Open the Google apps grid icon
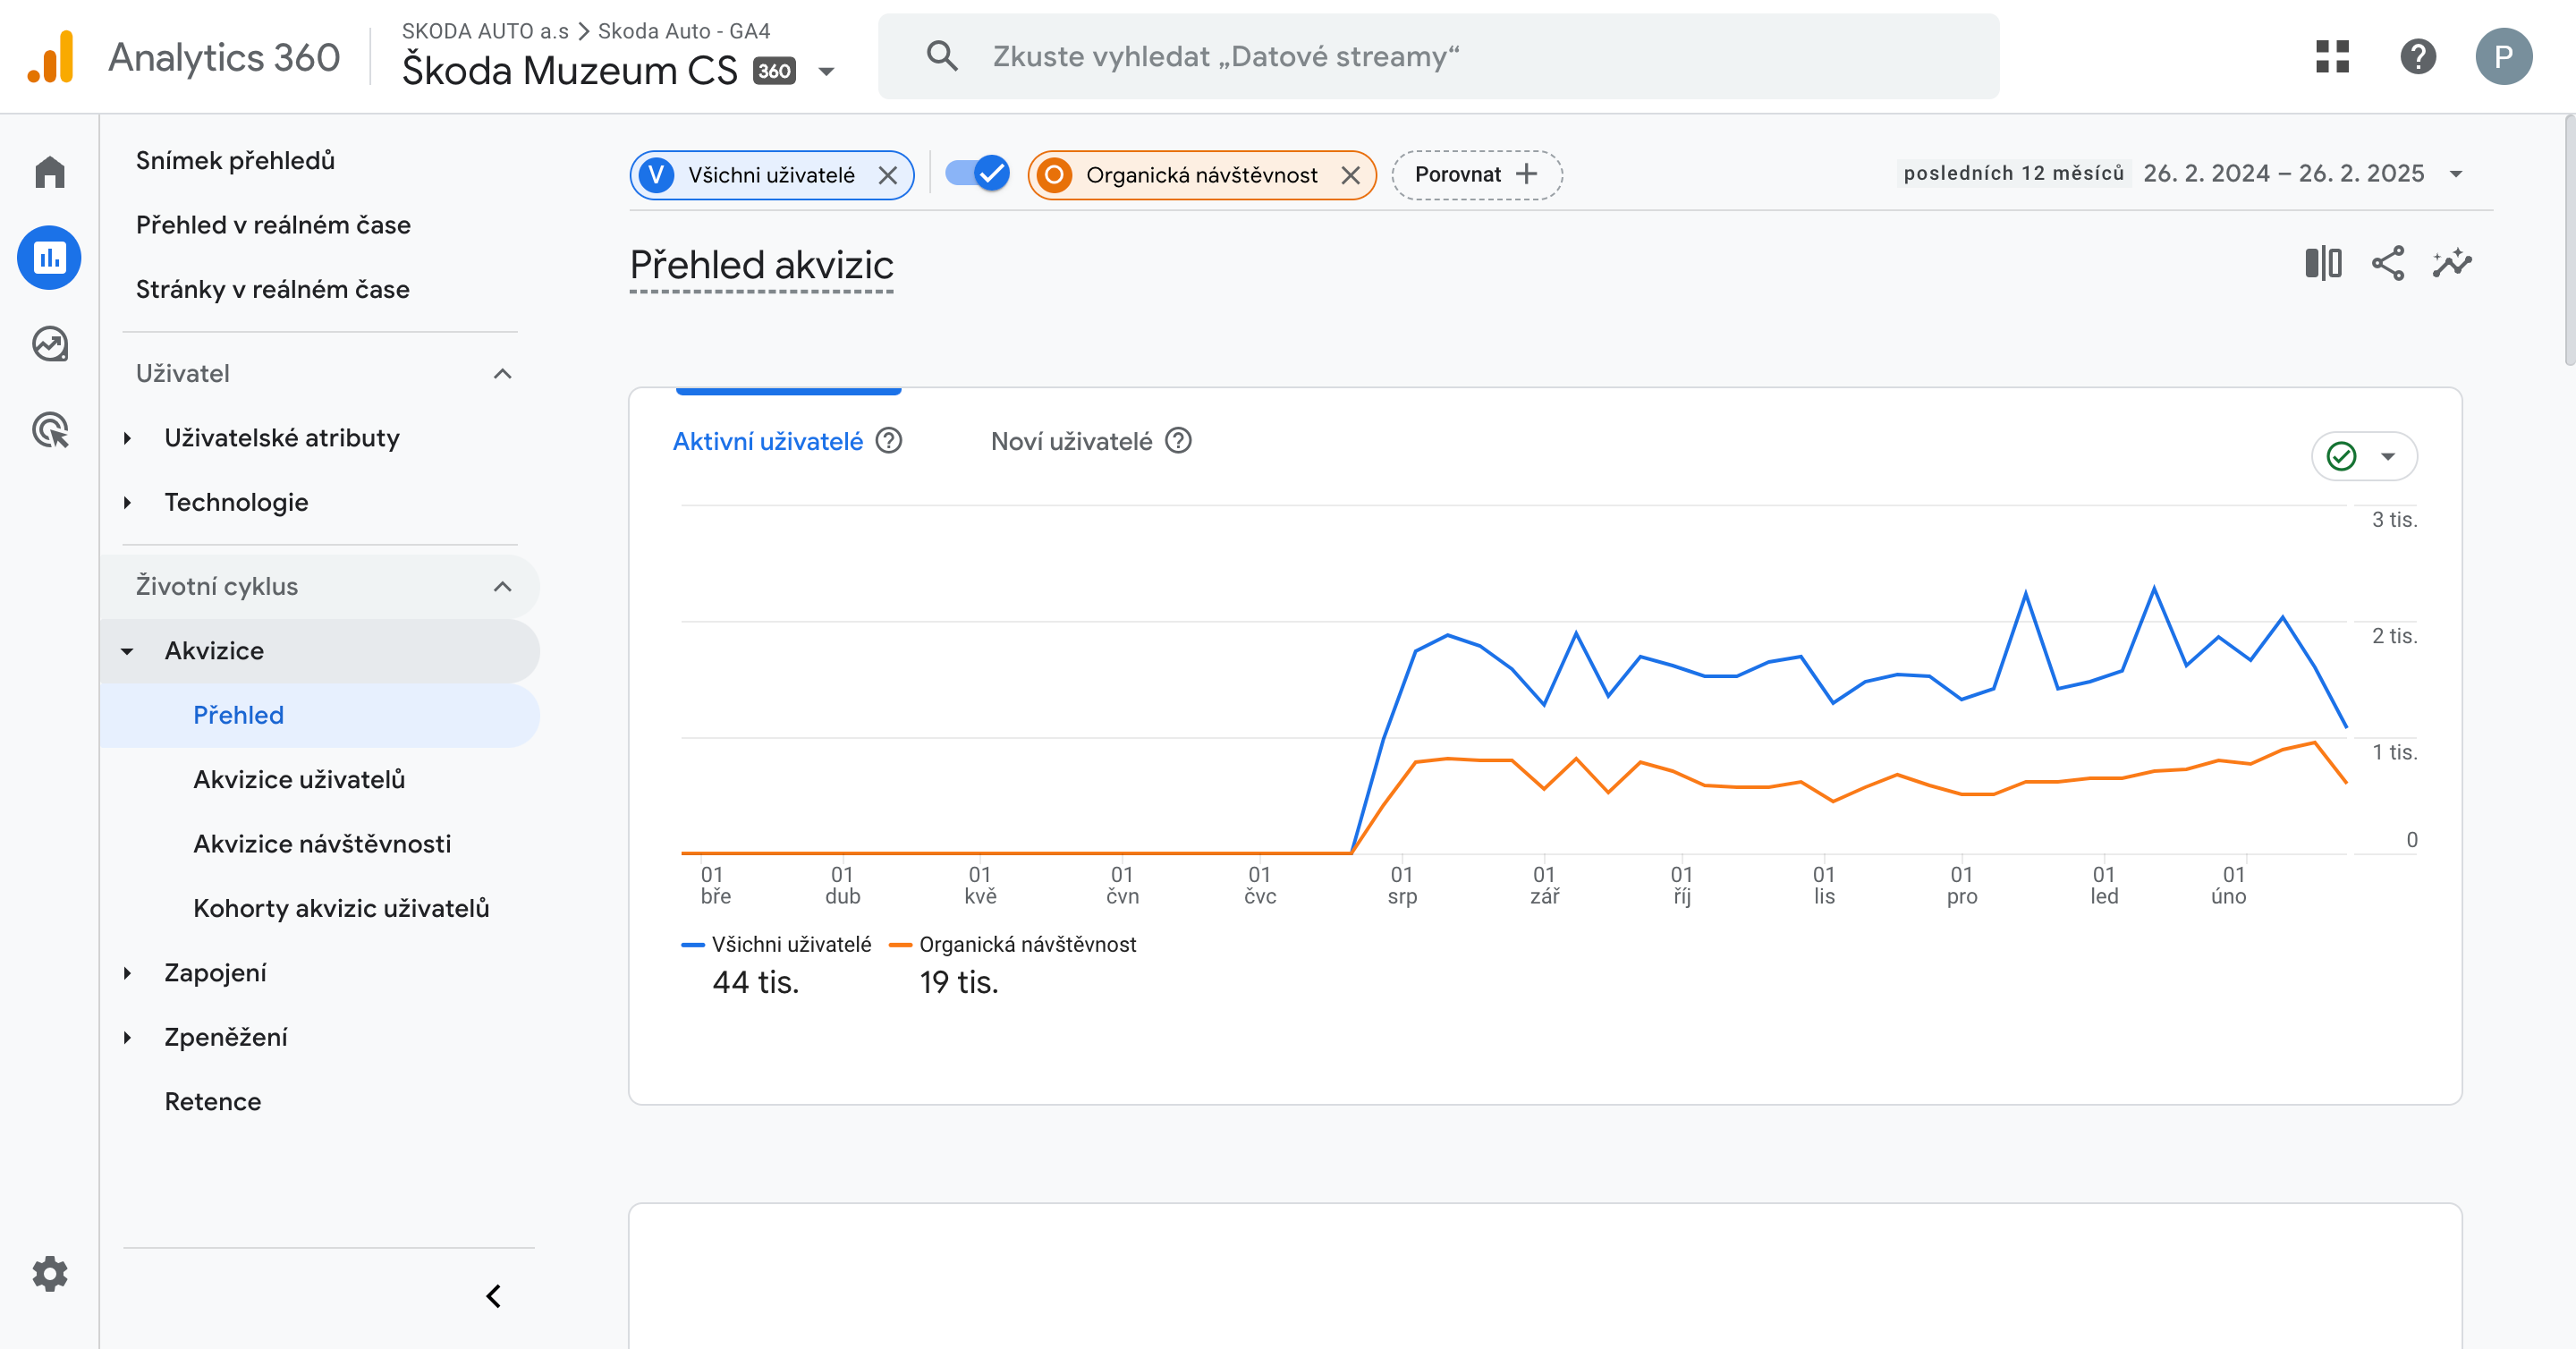2576x1349 pixels. click(2332, 57)
